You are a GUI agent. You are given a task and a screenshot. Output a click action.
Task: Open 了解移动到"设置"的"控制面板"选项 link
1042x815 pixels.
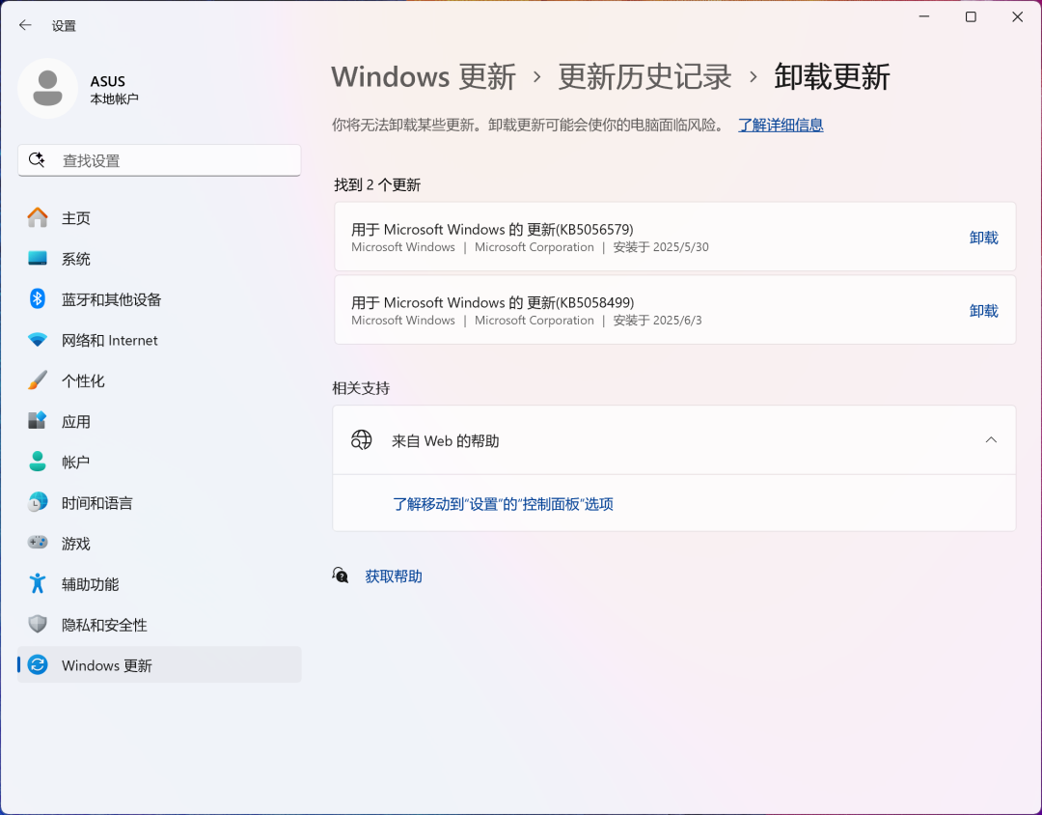click(503, 504)
